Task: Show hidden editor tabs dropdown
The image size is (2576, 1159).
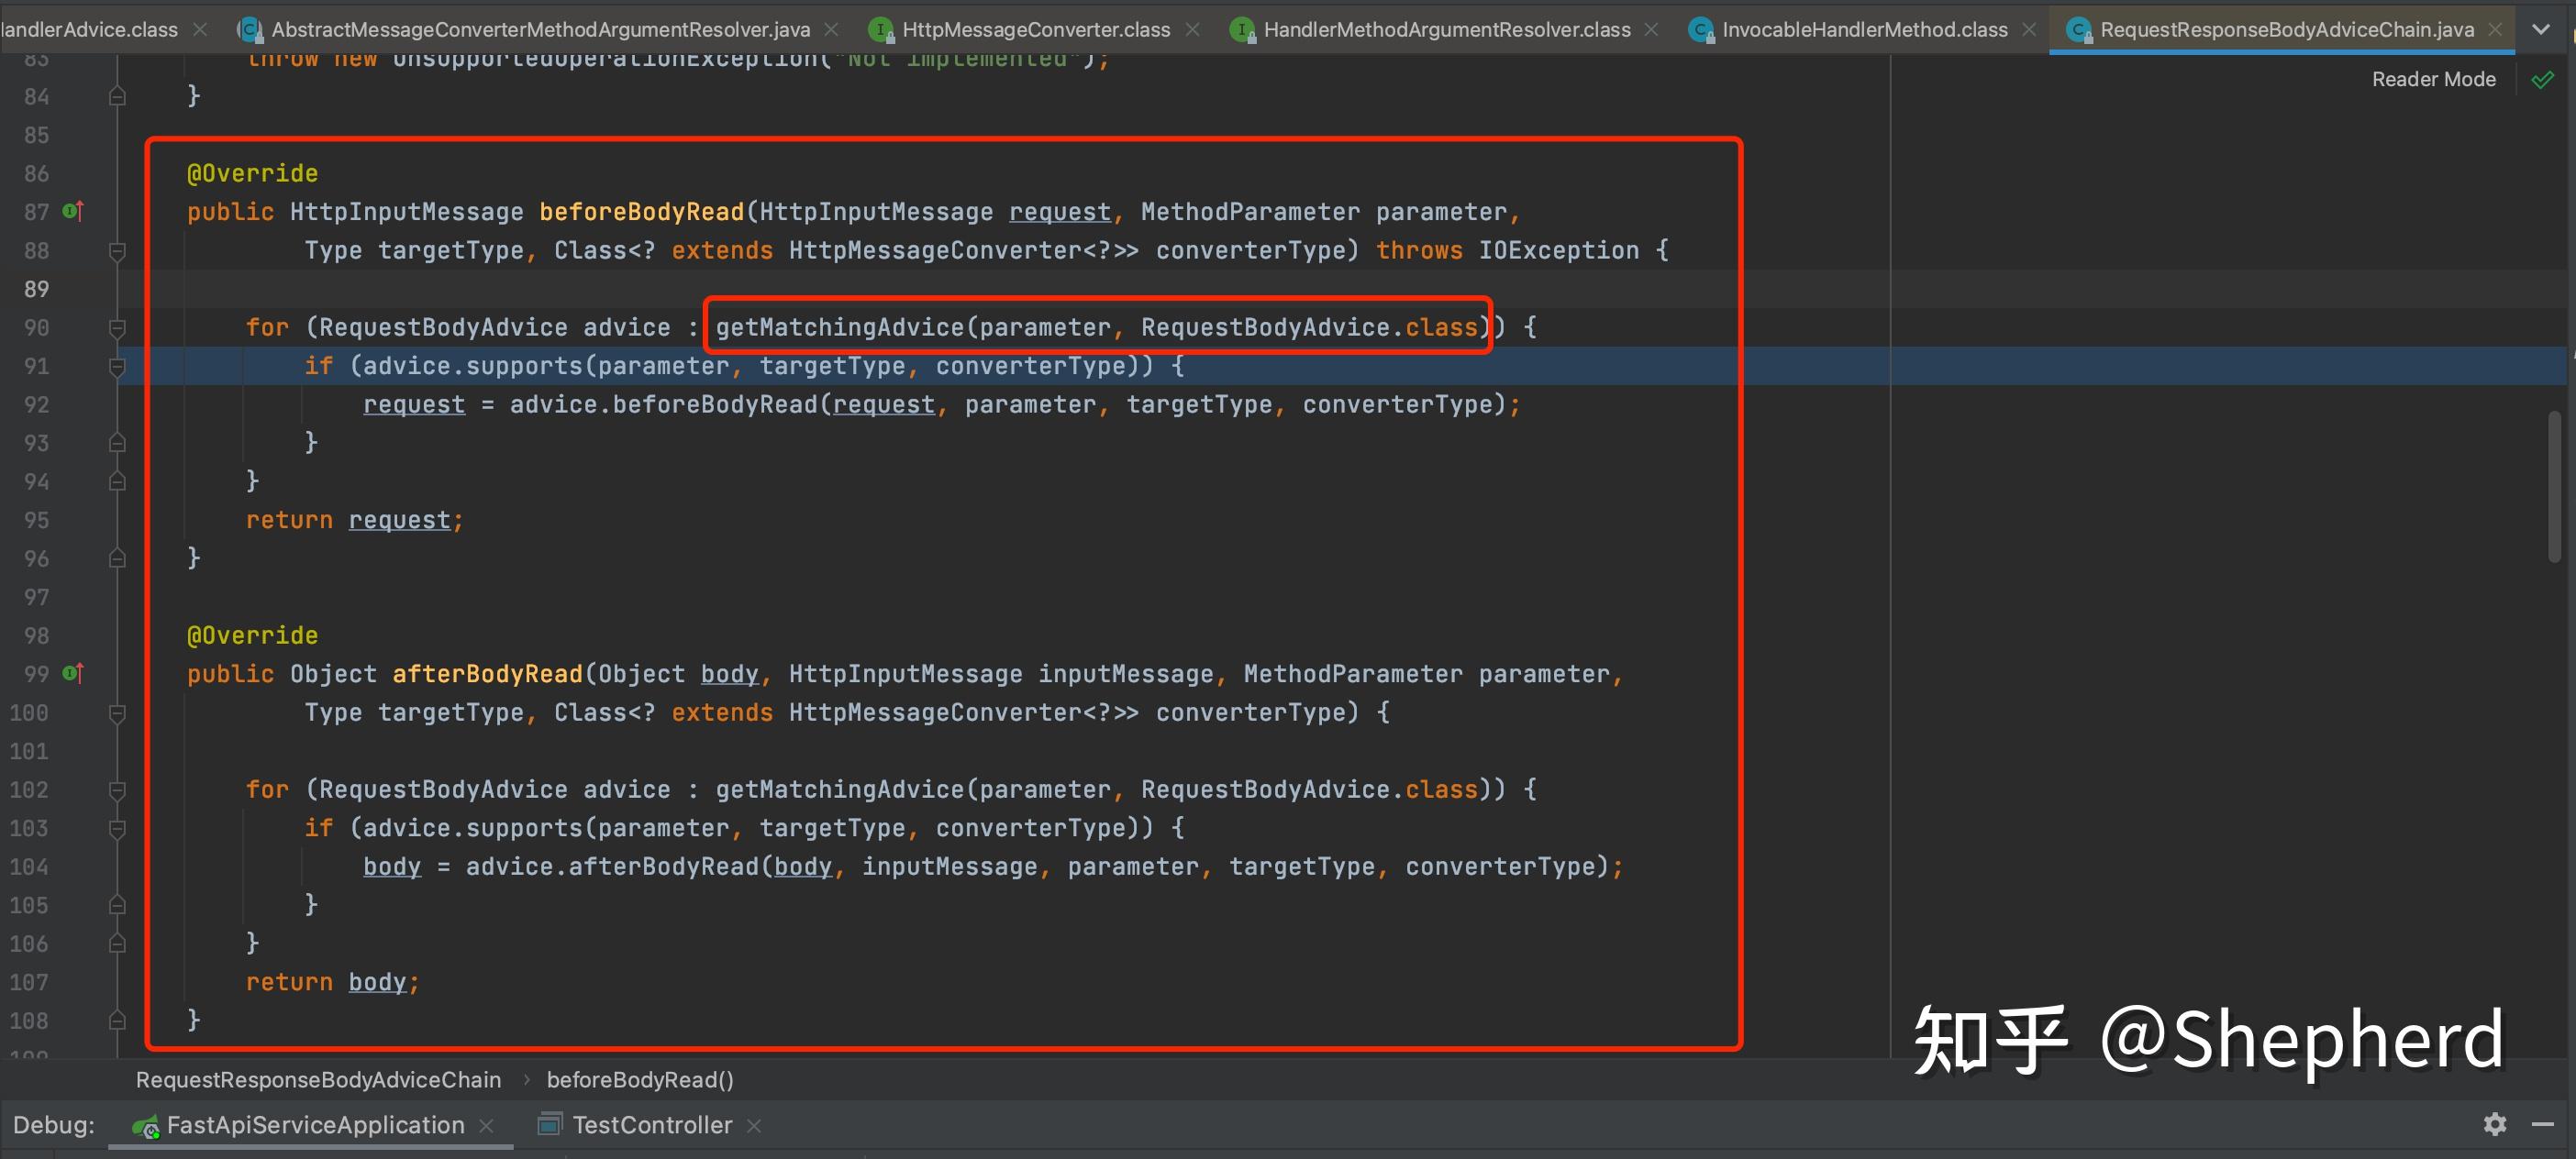Action: 2541,30
